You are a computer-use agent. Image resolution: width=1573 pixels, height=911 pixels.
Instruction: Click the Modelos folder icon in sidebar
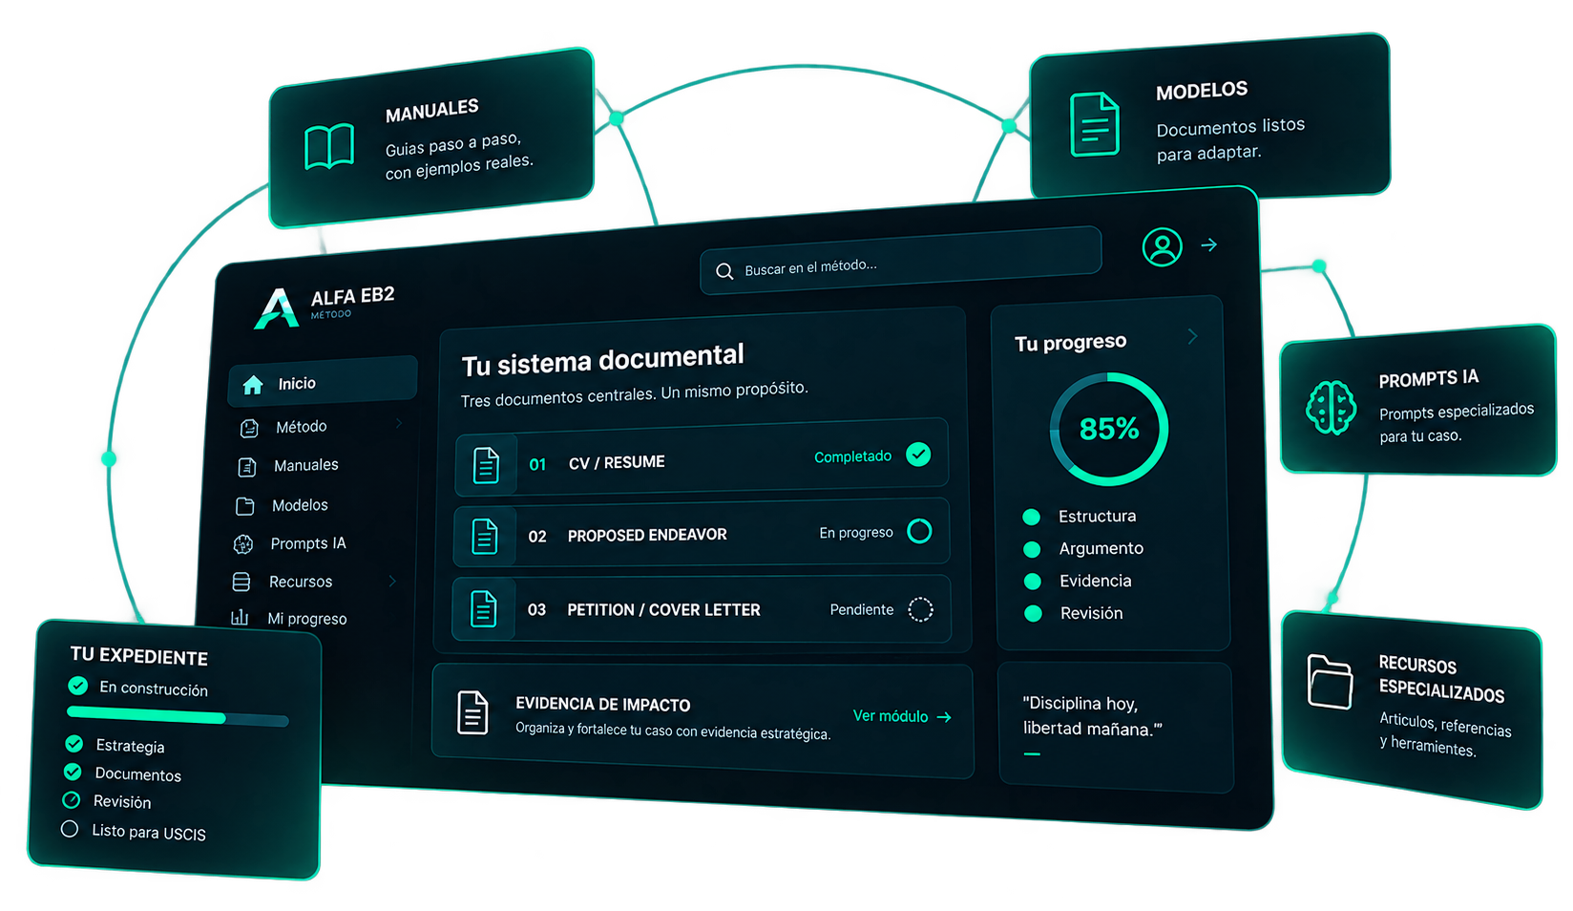click(x=245, y=506)
